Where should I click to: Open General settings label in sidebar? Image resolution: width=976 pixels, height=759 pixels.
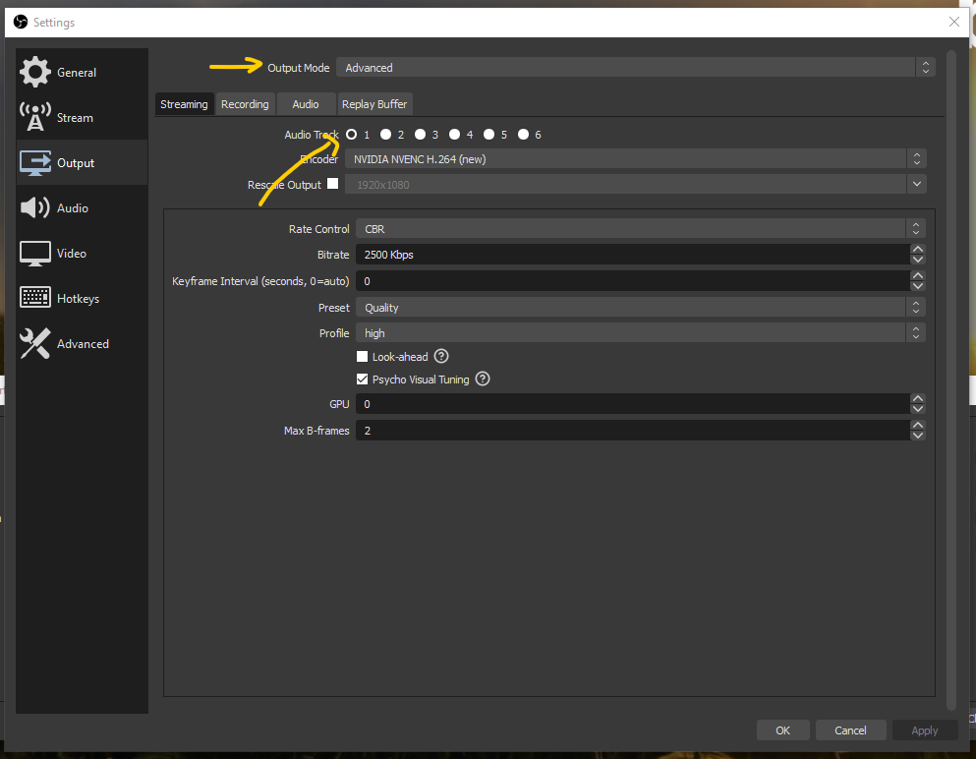pos(77,72)
